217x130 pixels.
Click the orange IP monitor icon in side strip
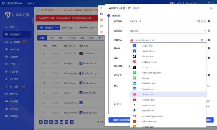tap(101, 20)
